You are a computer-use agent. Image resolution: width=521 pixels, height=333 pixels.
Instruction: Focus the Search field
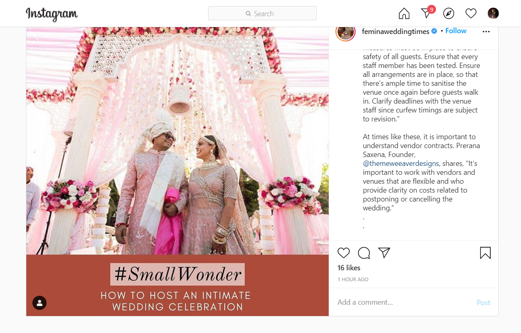262,13
